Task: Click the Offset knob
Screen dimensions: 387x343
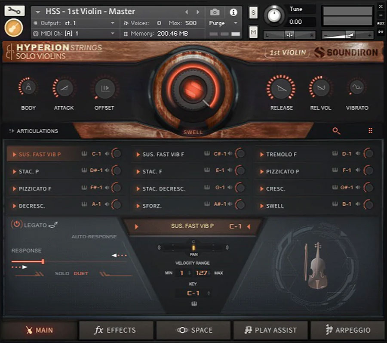Action: pos(105,88)
